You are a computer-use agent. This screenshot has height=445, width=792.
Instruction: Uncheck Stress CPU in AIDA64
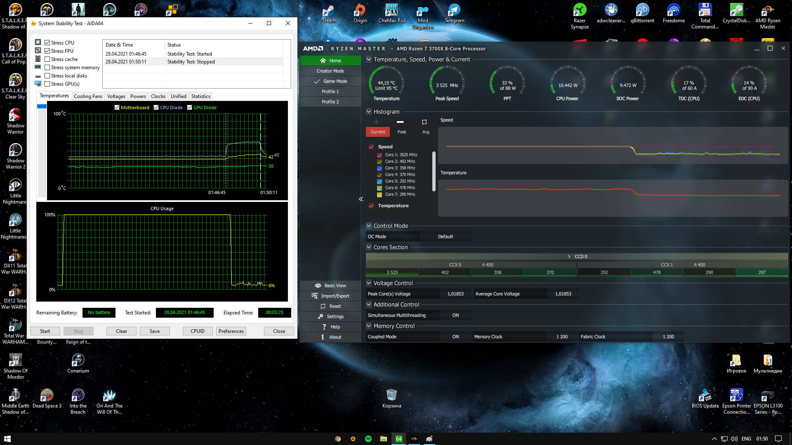[47, 43]
